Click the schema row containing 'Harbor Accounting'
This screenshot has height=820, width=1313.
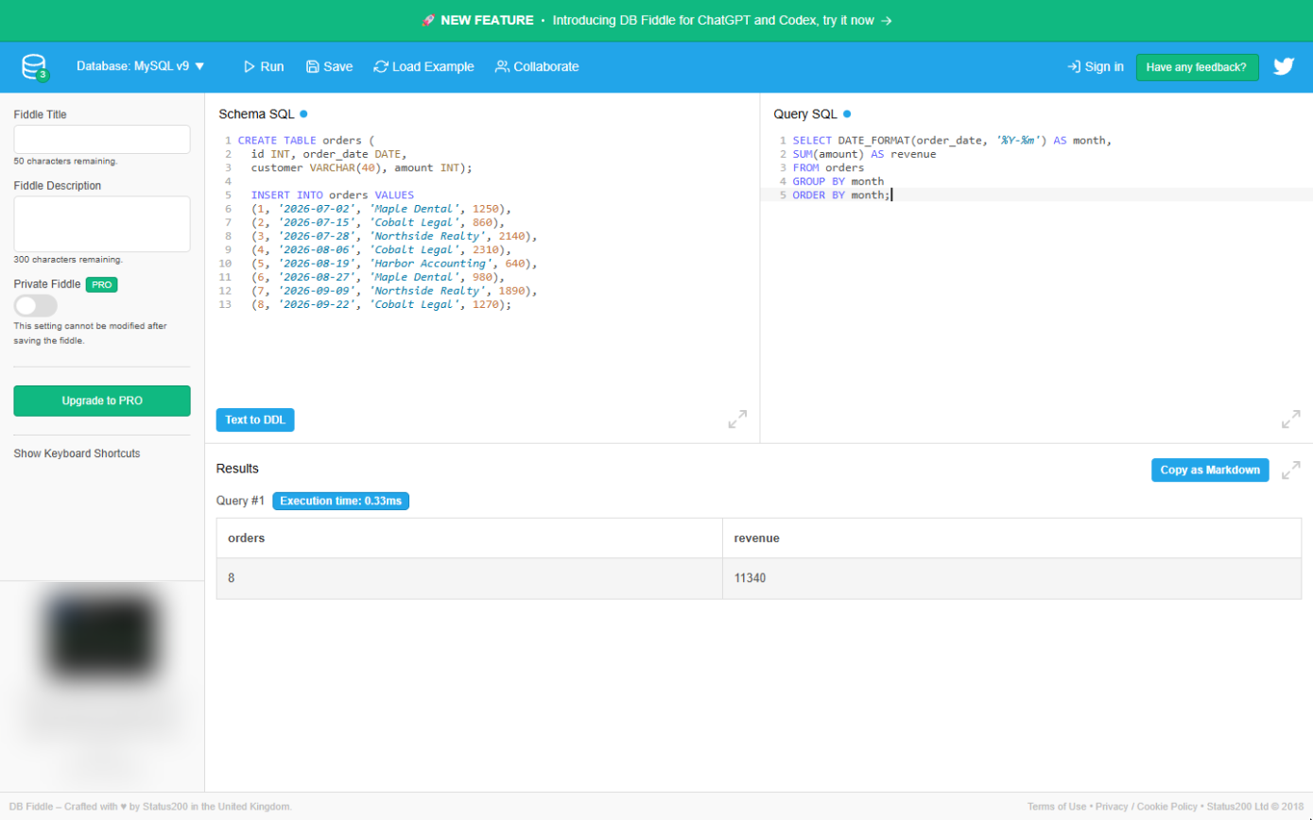point(394,264)
